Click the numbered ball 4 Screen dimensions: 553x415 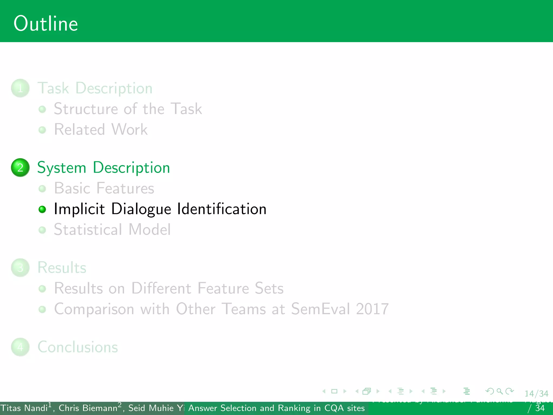coord(20,347)
